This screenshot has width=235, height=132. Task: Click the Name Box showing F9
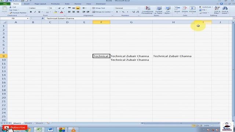click(13, 18)
